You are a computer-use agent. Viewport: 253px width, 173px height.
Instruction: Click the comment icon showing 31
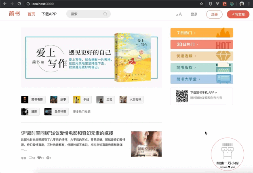click(30, 158)
